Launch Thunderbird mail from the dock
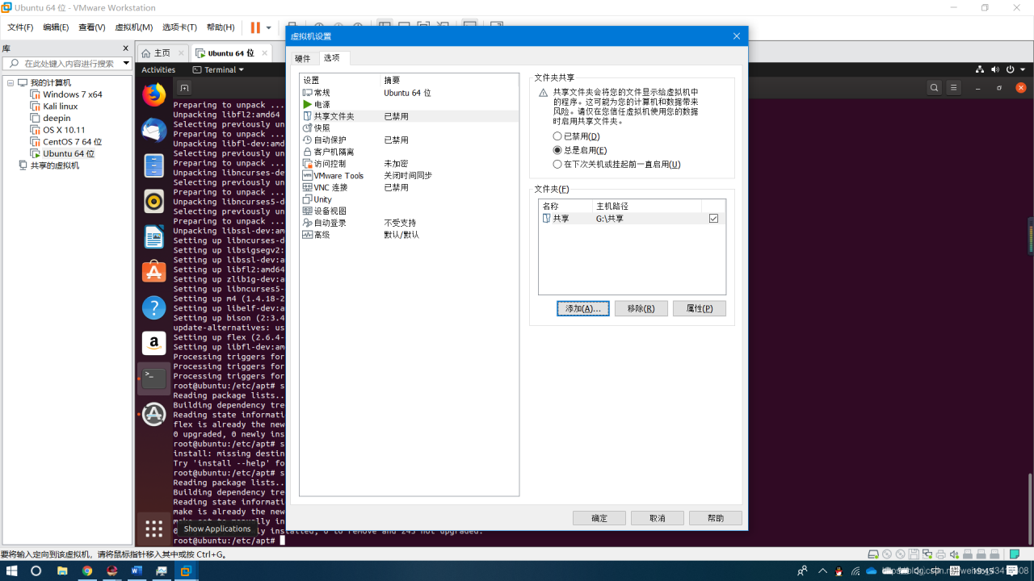1034x581 pixels. coord(153,130)
